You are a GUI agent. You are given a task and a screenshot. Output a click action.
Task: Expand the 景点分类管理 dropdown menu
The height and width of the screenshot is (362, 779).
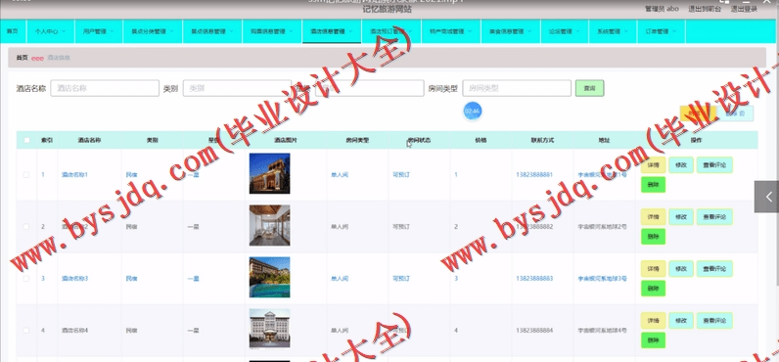click(153, 31)
